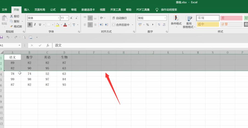Open the font group dialog launcher
Image resolution: width=248 pixels, height=128 pixels.
coord(79,32)
